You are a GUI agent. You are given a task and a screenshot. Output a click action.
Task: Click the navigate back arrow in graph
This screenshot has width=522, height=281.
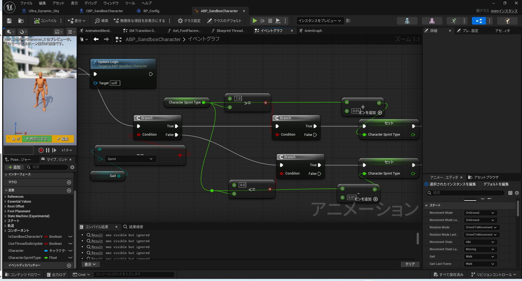point(96,39)
